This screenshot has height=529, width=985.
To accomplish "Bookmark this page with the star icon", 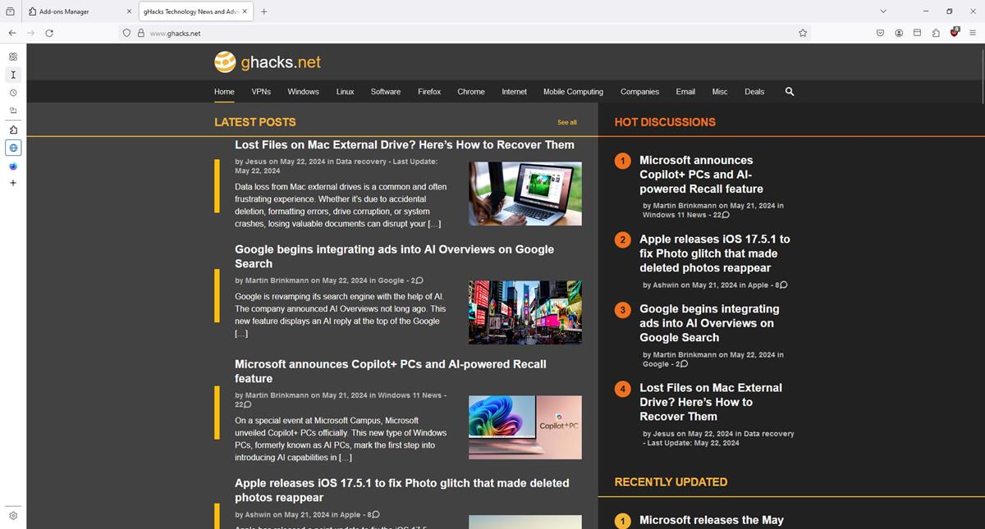I will click(803, 33).
